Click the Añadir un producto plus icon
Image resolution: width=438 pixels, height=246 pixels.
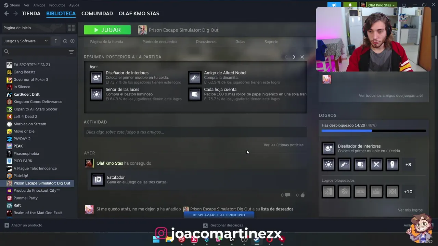pos(7,225)
